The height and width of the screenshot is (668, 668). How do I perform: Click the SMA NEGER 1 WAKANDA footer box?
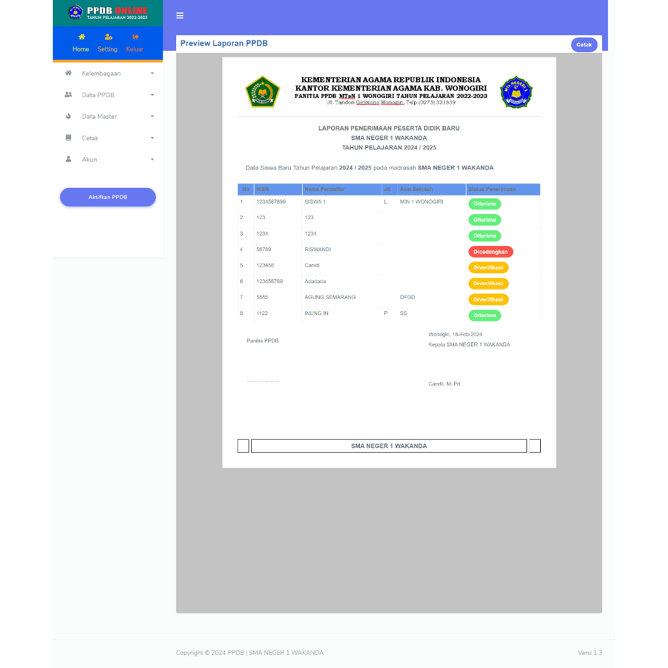pos(389,446)
